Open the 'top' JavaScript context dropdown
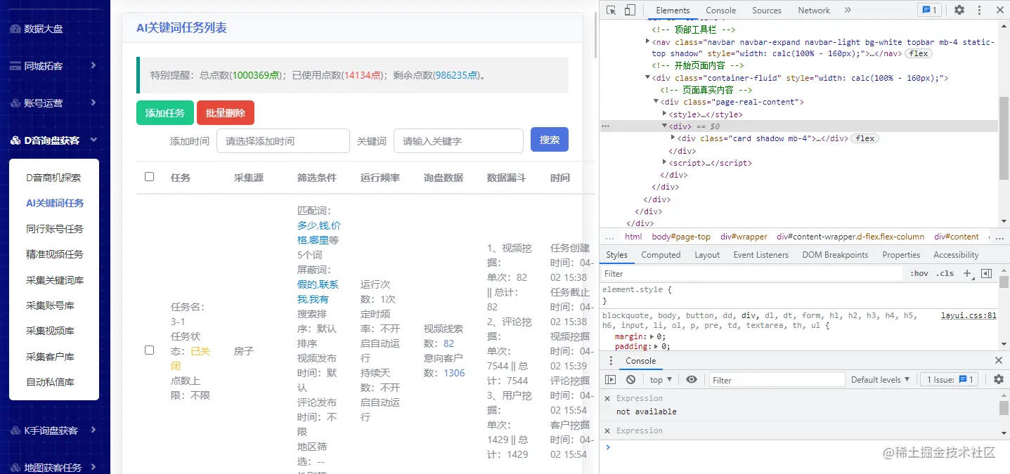The width and height of the screenshot is (1010, 474). point(661,379)
